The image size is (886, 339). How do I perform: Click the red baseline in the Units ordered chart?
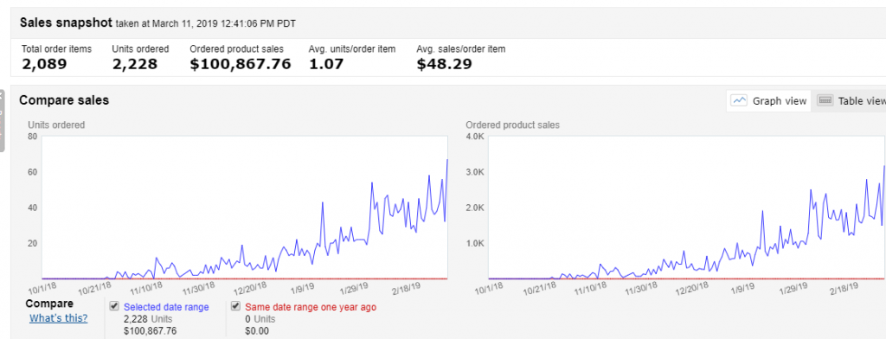[x=245, y=278]
